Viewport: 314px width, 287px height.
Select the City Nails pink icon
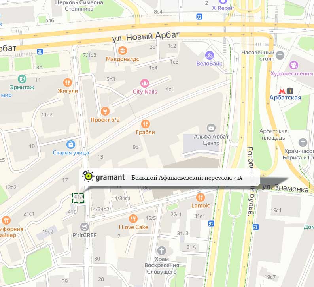click(145, 83)
